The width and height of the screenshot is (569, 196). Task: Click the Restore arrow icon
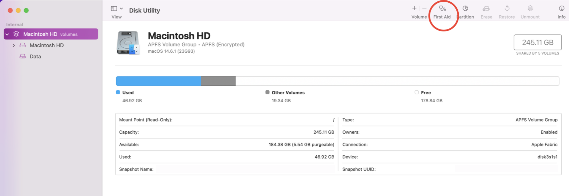(x=507, y=8)
